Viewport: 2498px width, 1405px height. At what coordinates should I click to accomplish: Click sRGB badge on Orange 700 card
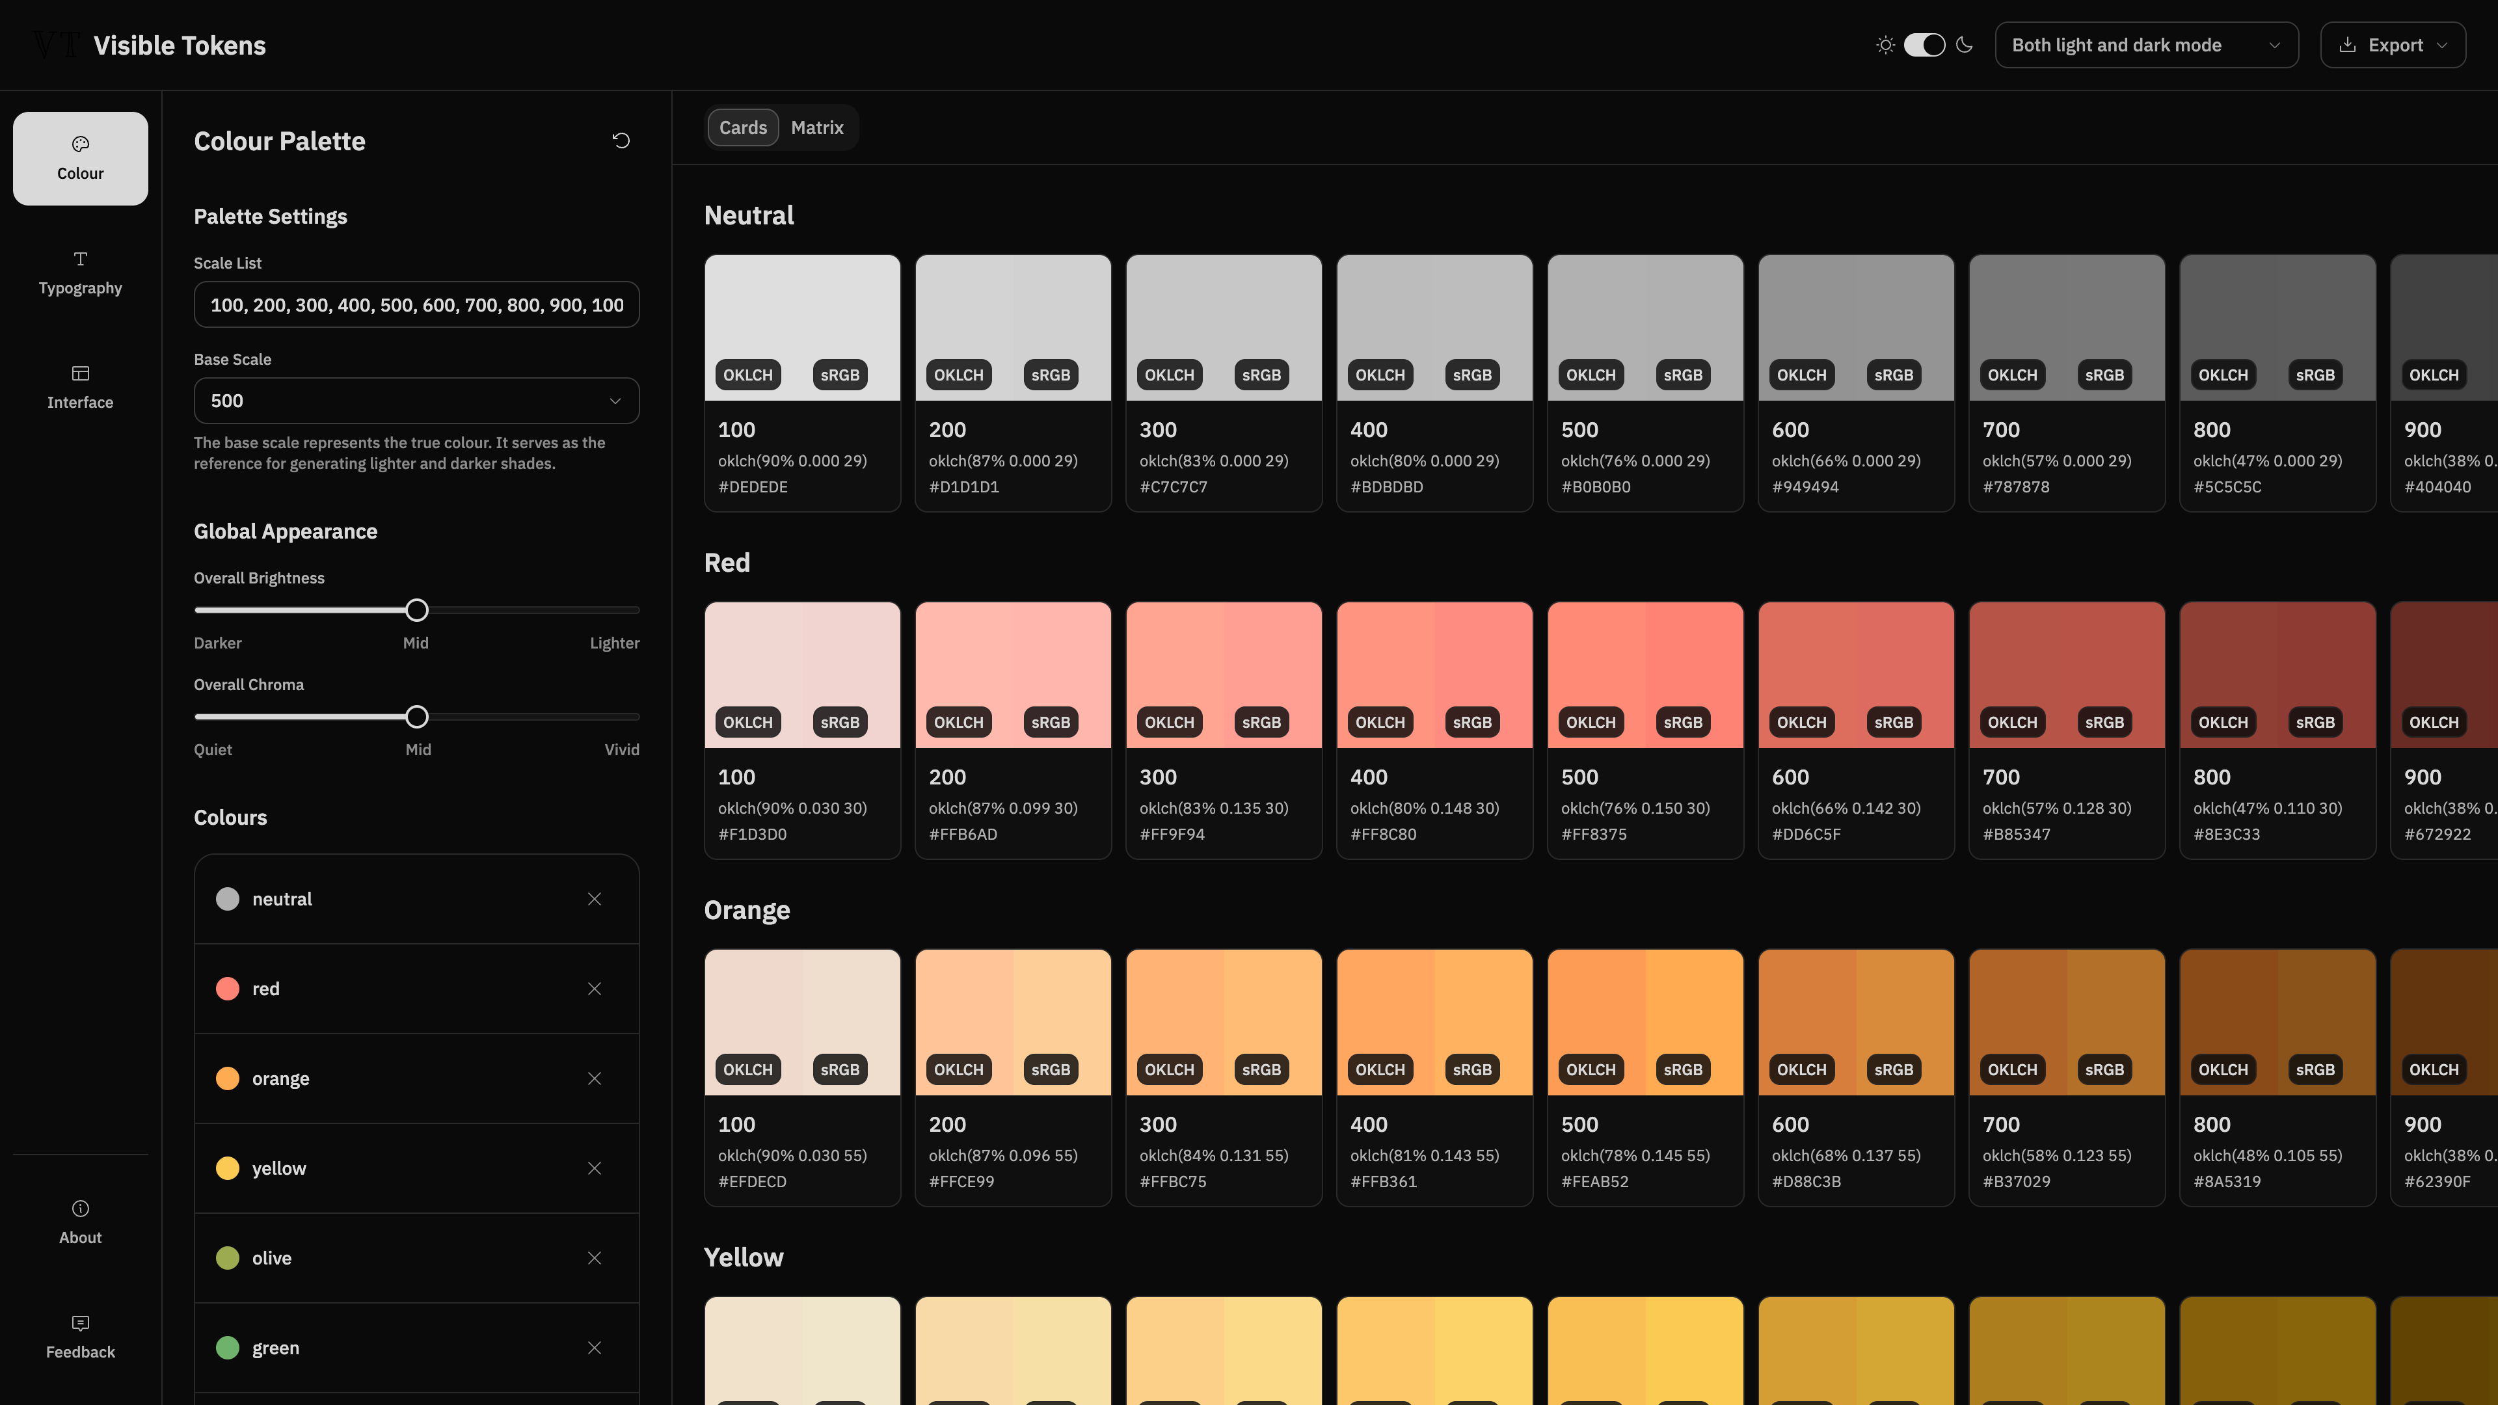2104,1069
